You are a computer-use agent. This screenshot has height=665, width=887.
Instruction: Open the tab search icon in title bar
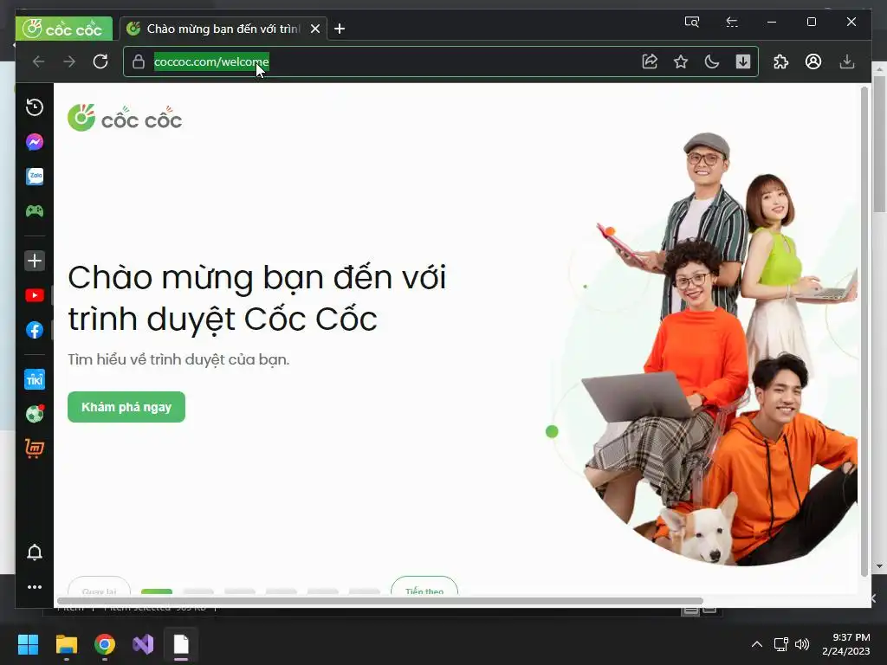(692, 22)
